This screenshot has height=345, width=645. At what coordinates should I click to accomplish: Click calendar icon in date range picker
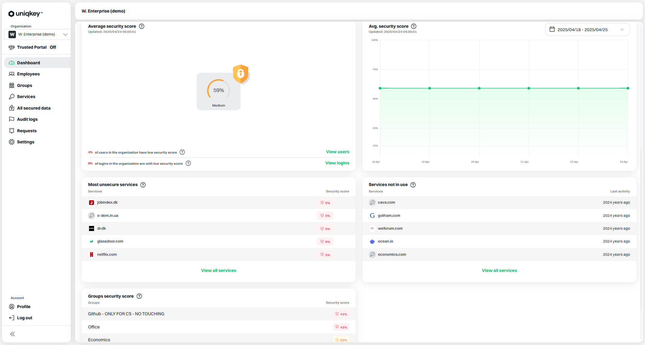[x=552, y=29]
